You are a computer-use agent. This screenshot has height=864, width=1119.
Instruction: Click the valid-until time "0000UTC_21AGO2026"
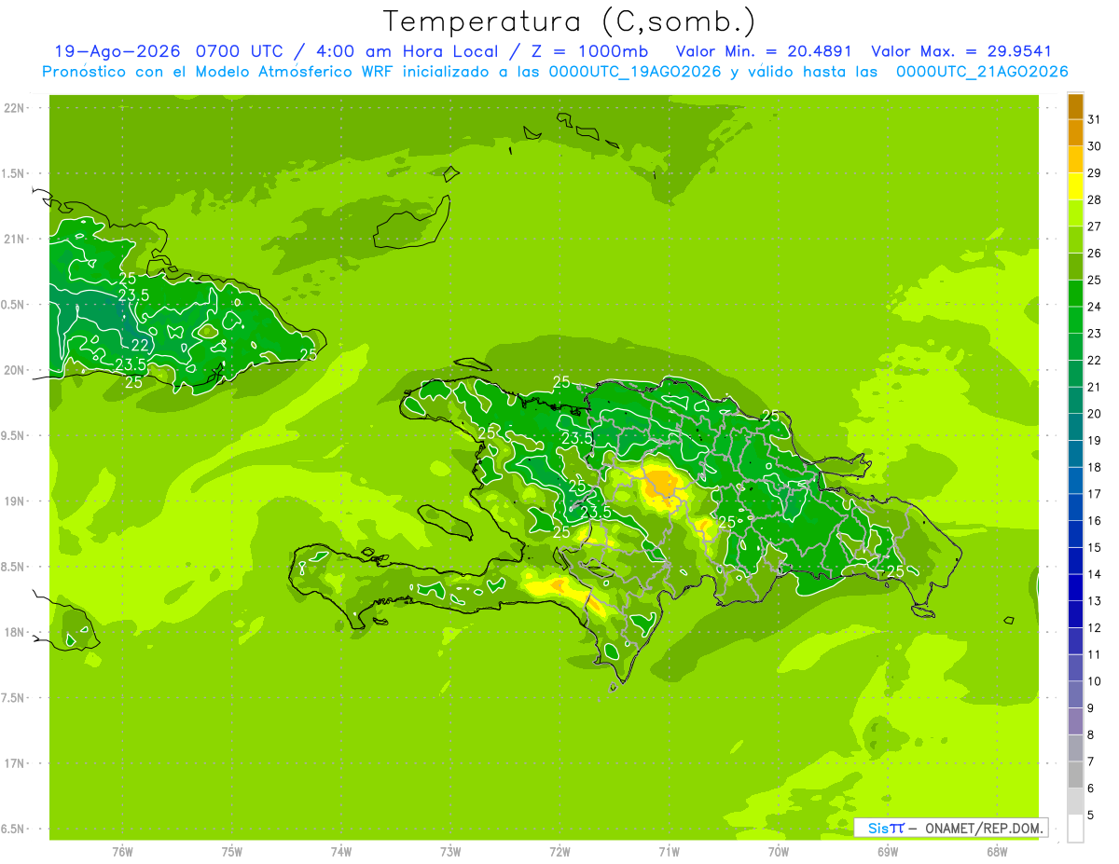pyautogui.click(x=982, y=72)
